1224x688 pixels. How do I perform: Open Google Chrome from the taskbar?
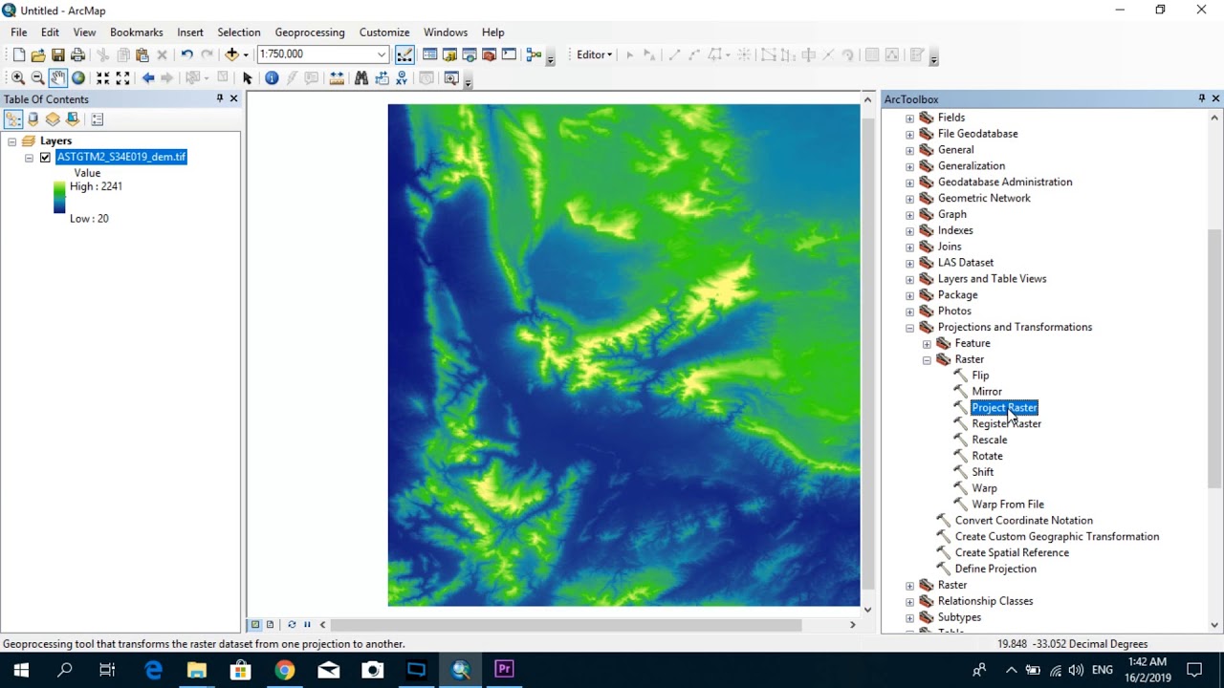[x=285, y=670]
